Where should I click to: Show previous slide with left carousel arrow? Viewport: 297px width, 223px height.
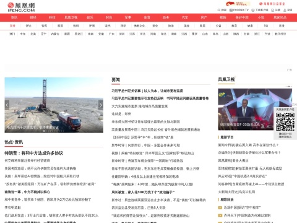pos(7,105)
